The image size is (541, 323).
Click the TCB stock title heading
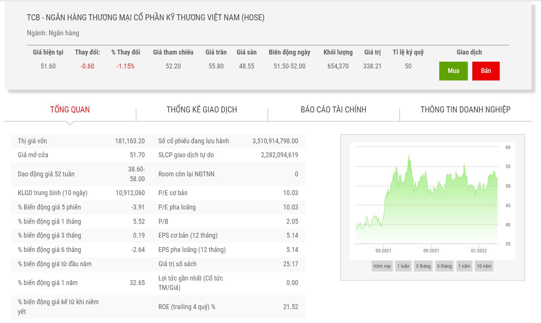(x=146, y=18)
